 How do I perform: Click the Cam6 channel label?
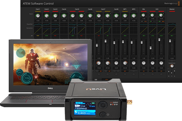point(90,9)
